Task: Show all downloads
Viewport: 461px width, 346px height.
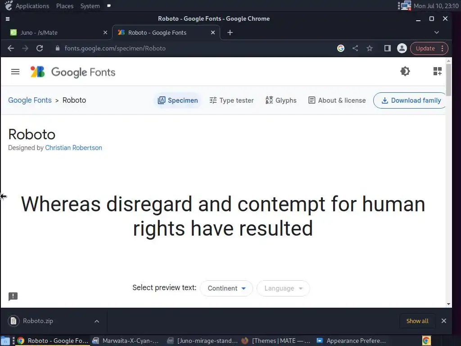Action: [x=417, y=321]
